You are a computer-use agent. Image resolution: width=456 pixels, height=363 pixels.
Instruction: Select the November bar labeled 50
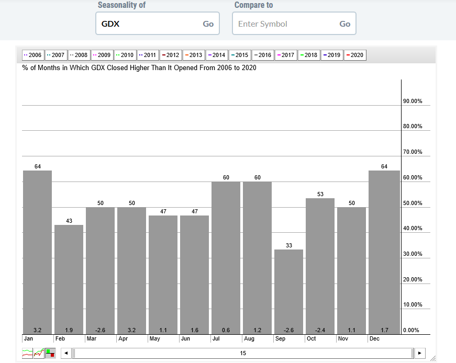pyautogui.click(x=352, y=270)
